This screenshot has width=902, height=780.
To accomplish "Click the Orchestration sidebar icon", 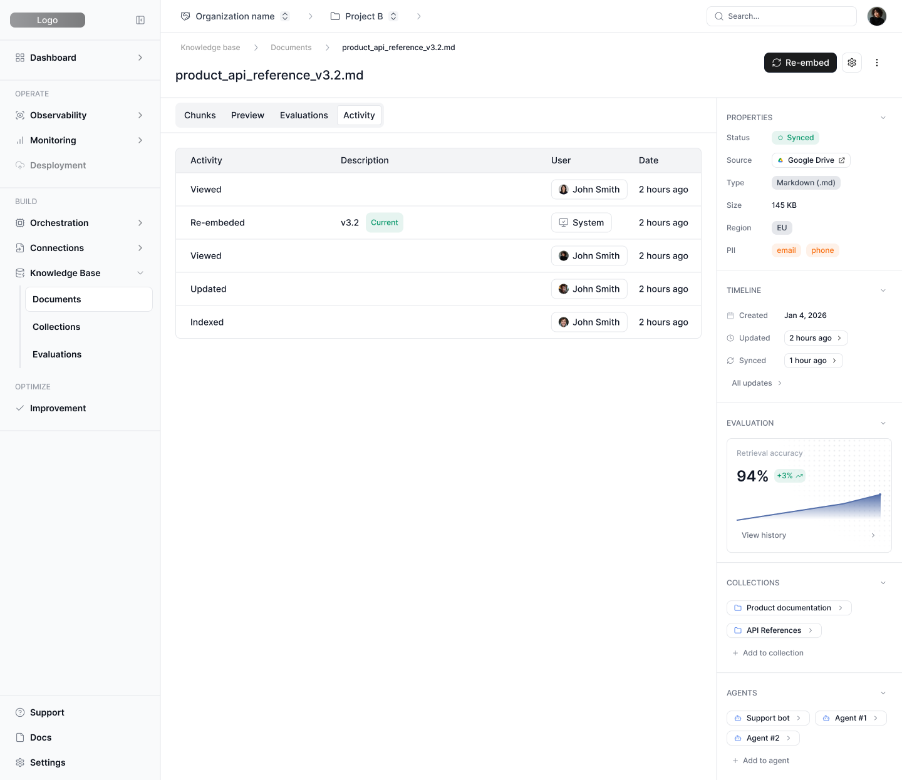I will pyautogui.click(x=20, y=223).
